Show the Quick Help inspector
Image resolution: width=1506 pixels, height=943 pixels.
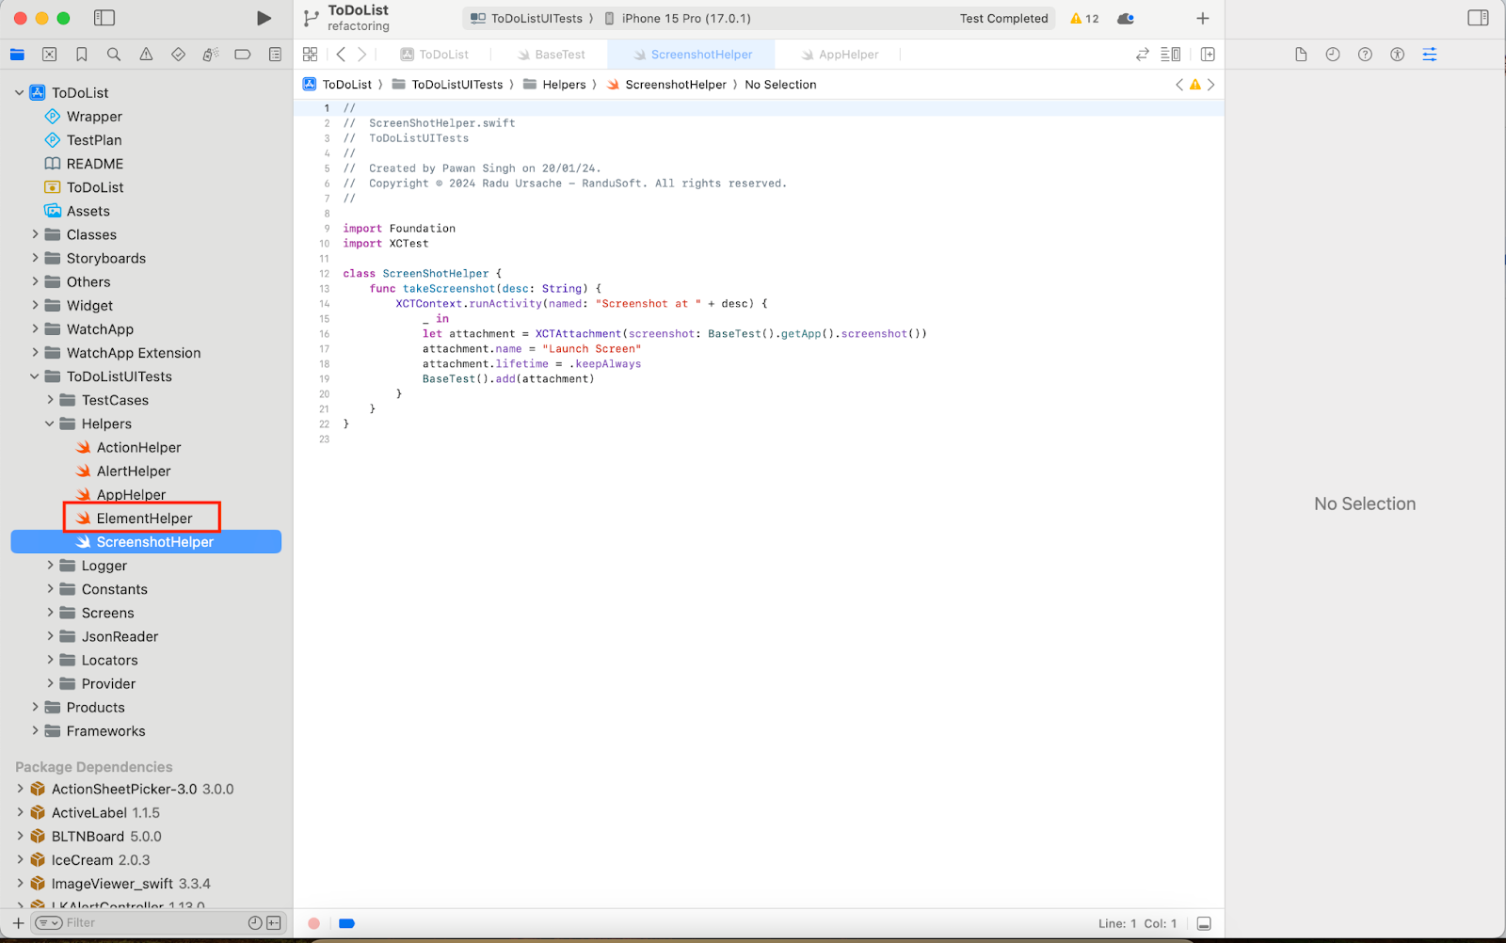click(1365, 55)
